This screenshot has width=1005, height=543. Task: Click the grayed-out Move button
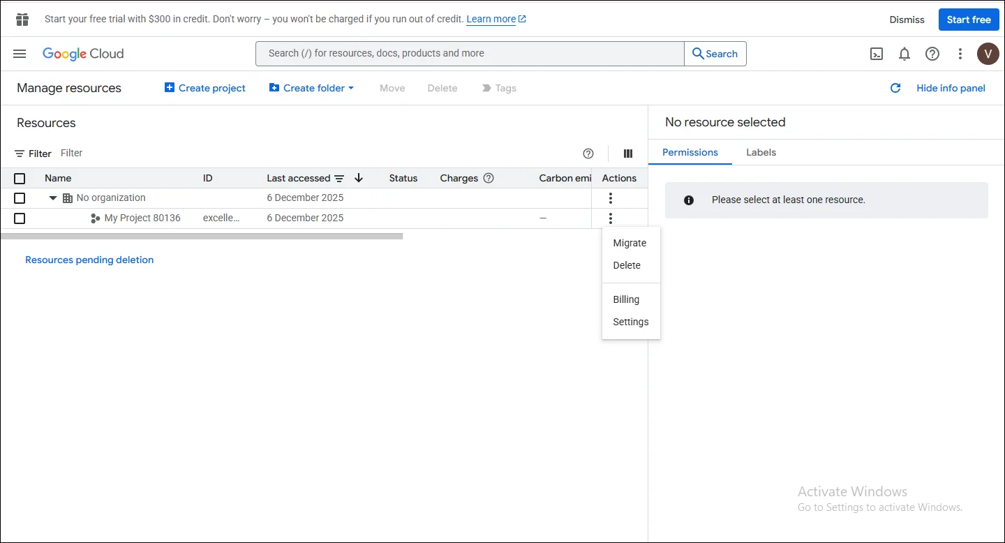[x=392, y=88]
